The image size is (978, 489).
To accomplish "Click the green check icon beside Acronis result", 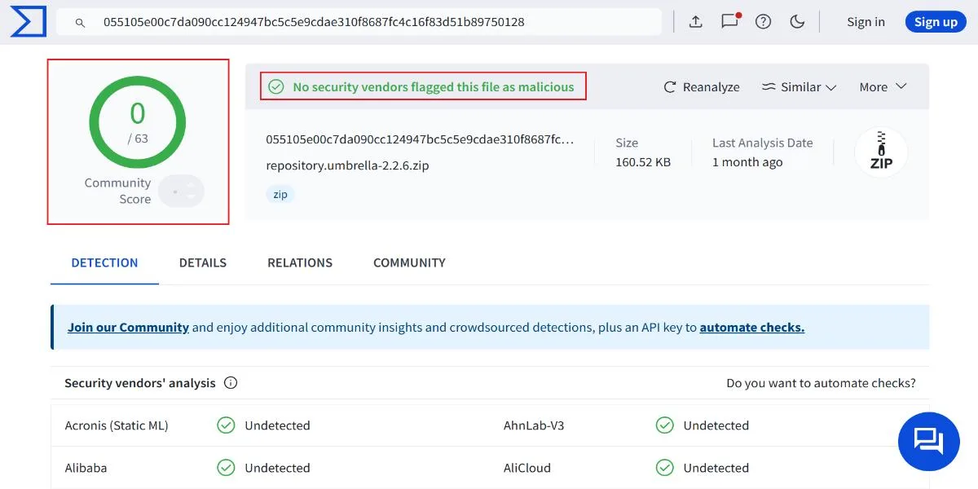I will tap(226, 425).
